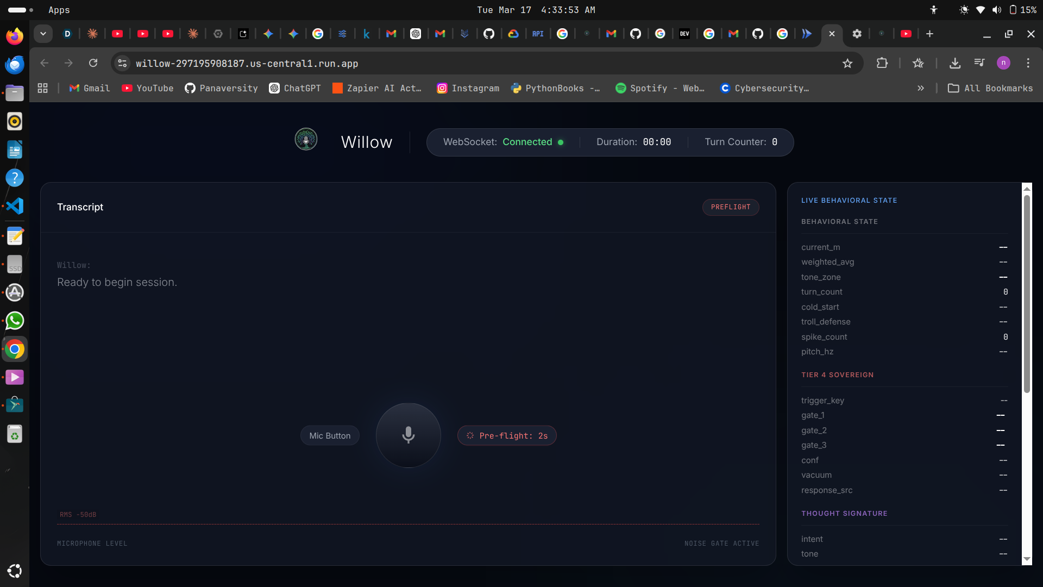Image resolution: width=1043 pixels, height=587 pixels.
Task: Reload the Willow page
Action: 93,63
